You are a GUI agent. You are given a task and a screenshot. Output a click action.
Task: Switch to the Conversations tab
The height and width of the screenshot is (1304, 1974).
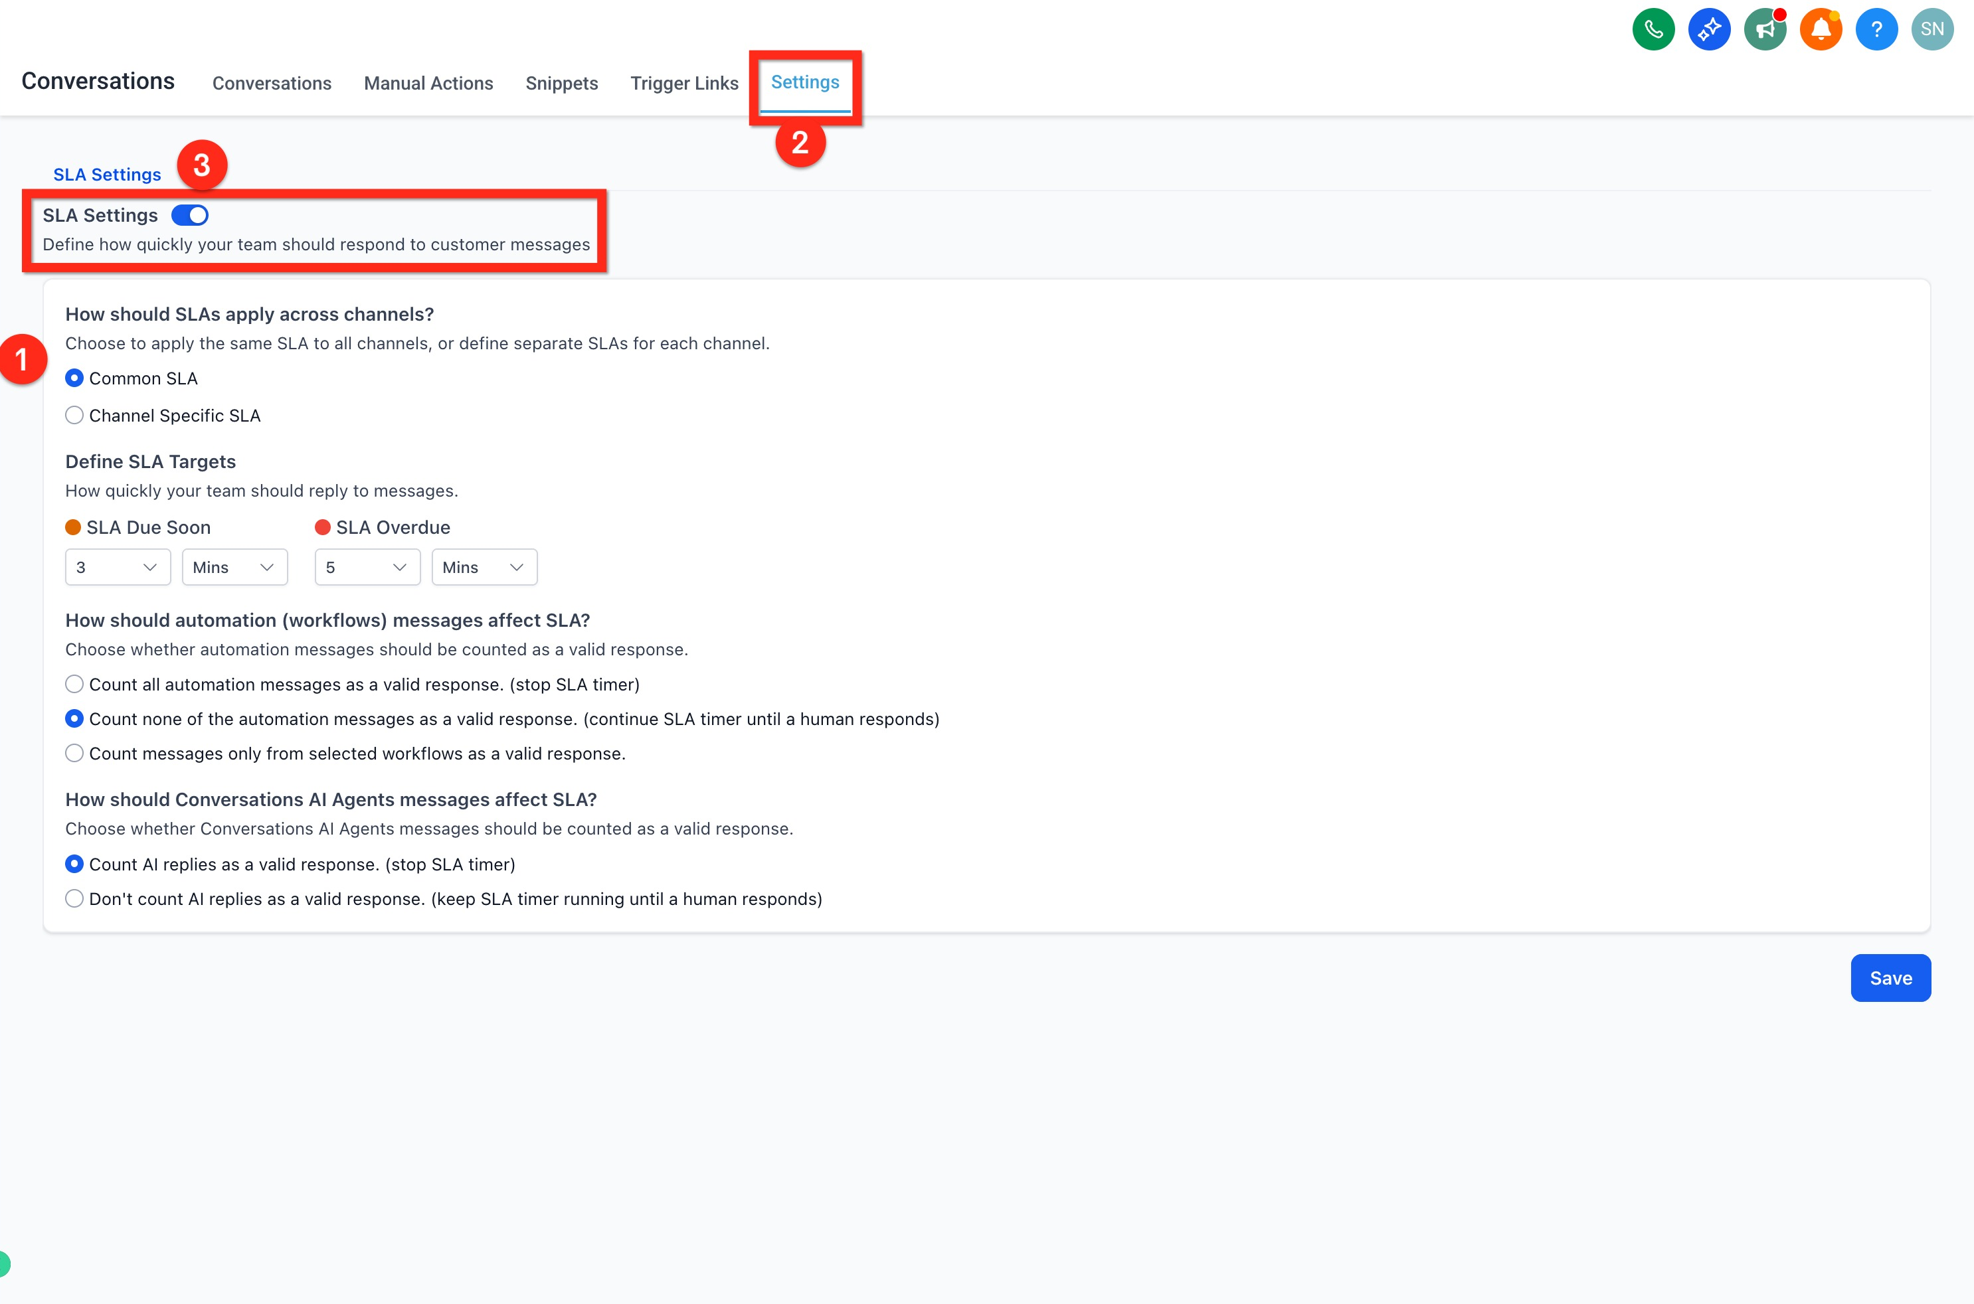coord(272,83)
